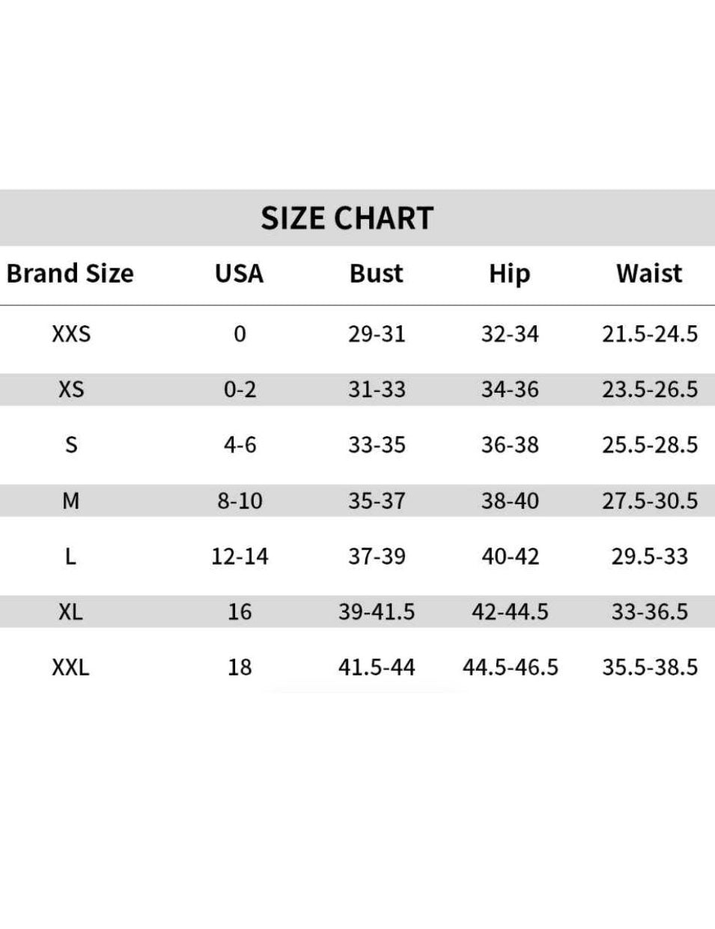
Task: Click the 38-40 hip measurement
Action: (510, 500)
